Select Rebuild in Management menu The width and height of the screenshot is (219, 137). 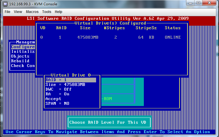(x=20, y=61)
